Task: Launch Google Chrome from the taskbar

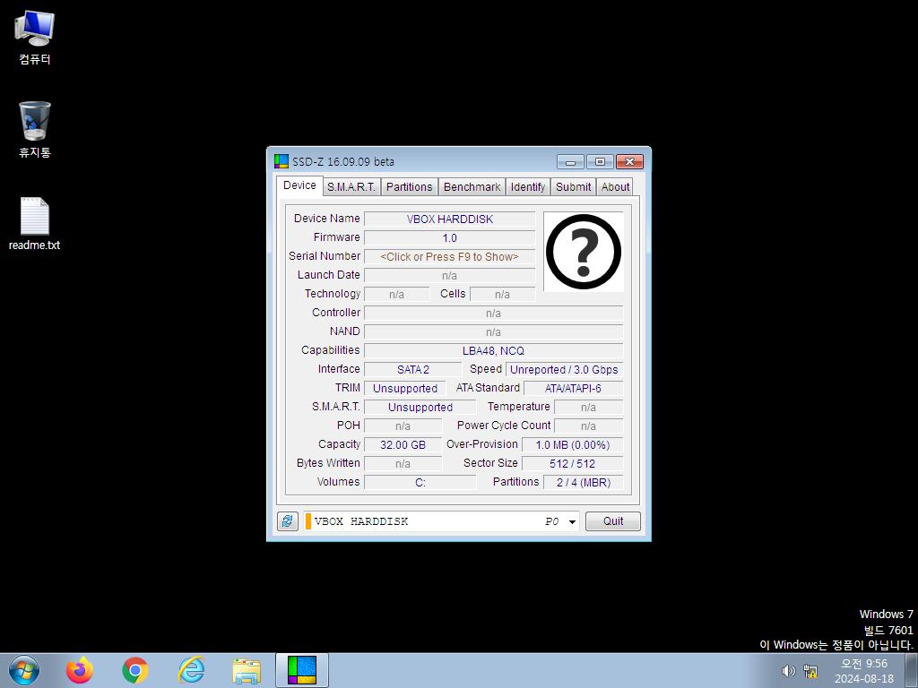Action: click(135, 670)
